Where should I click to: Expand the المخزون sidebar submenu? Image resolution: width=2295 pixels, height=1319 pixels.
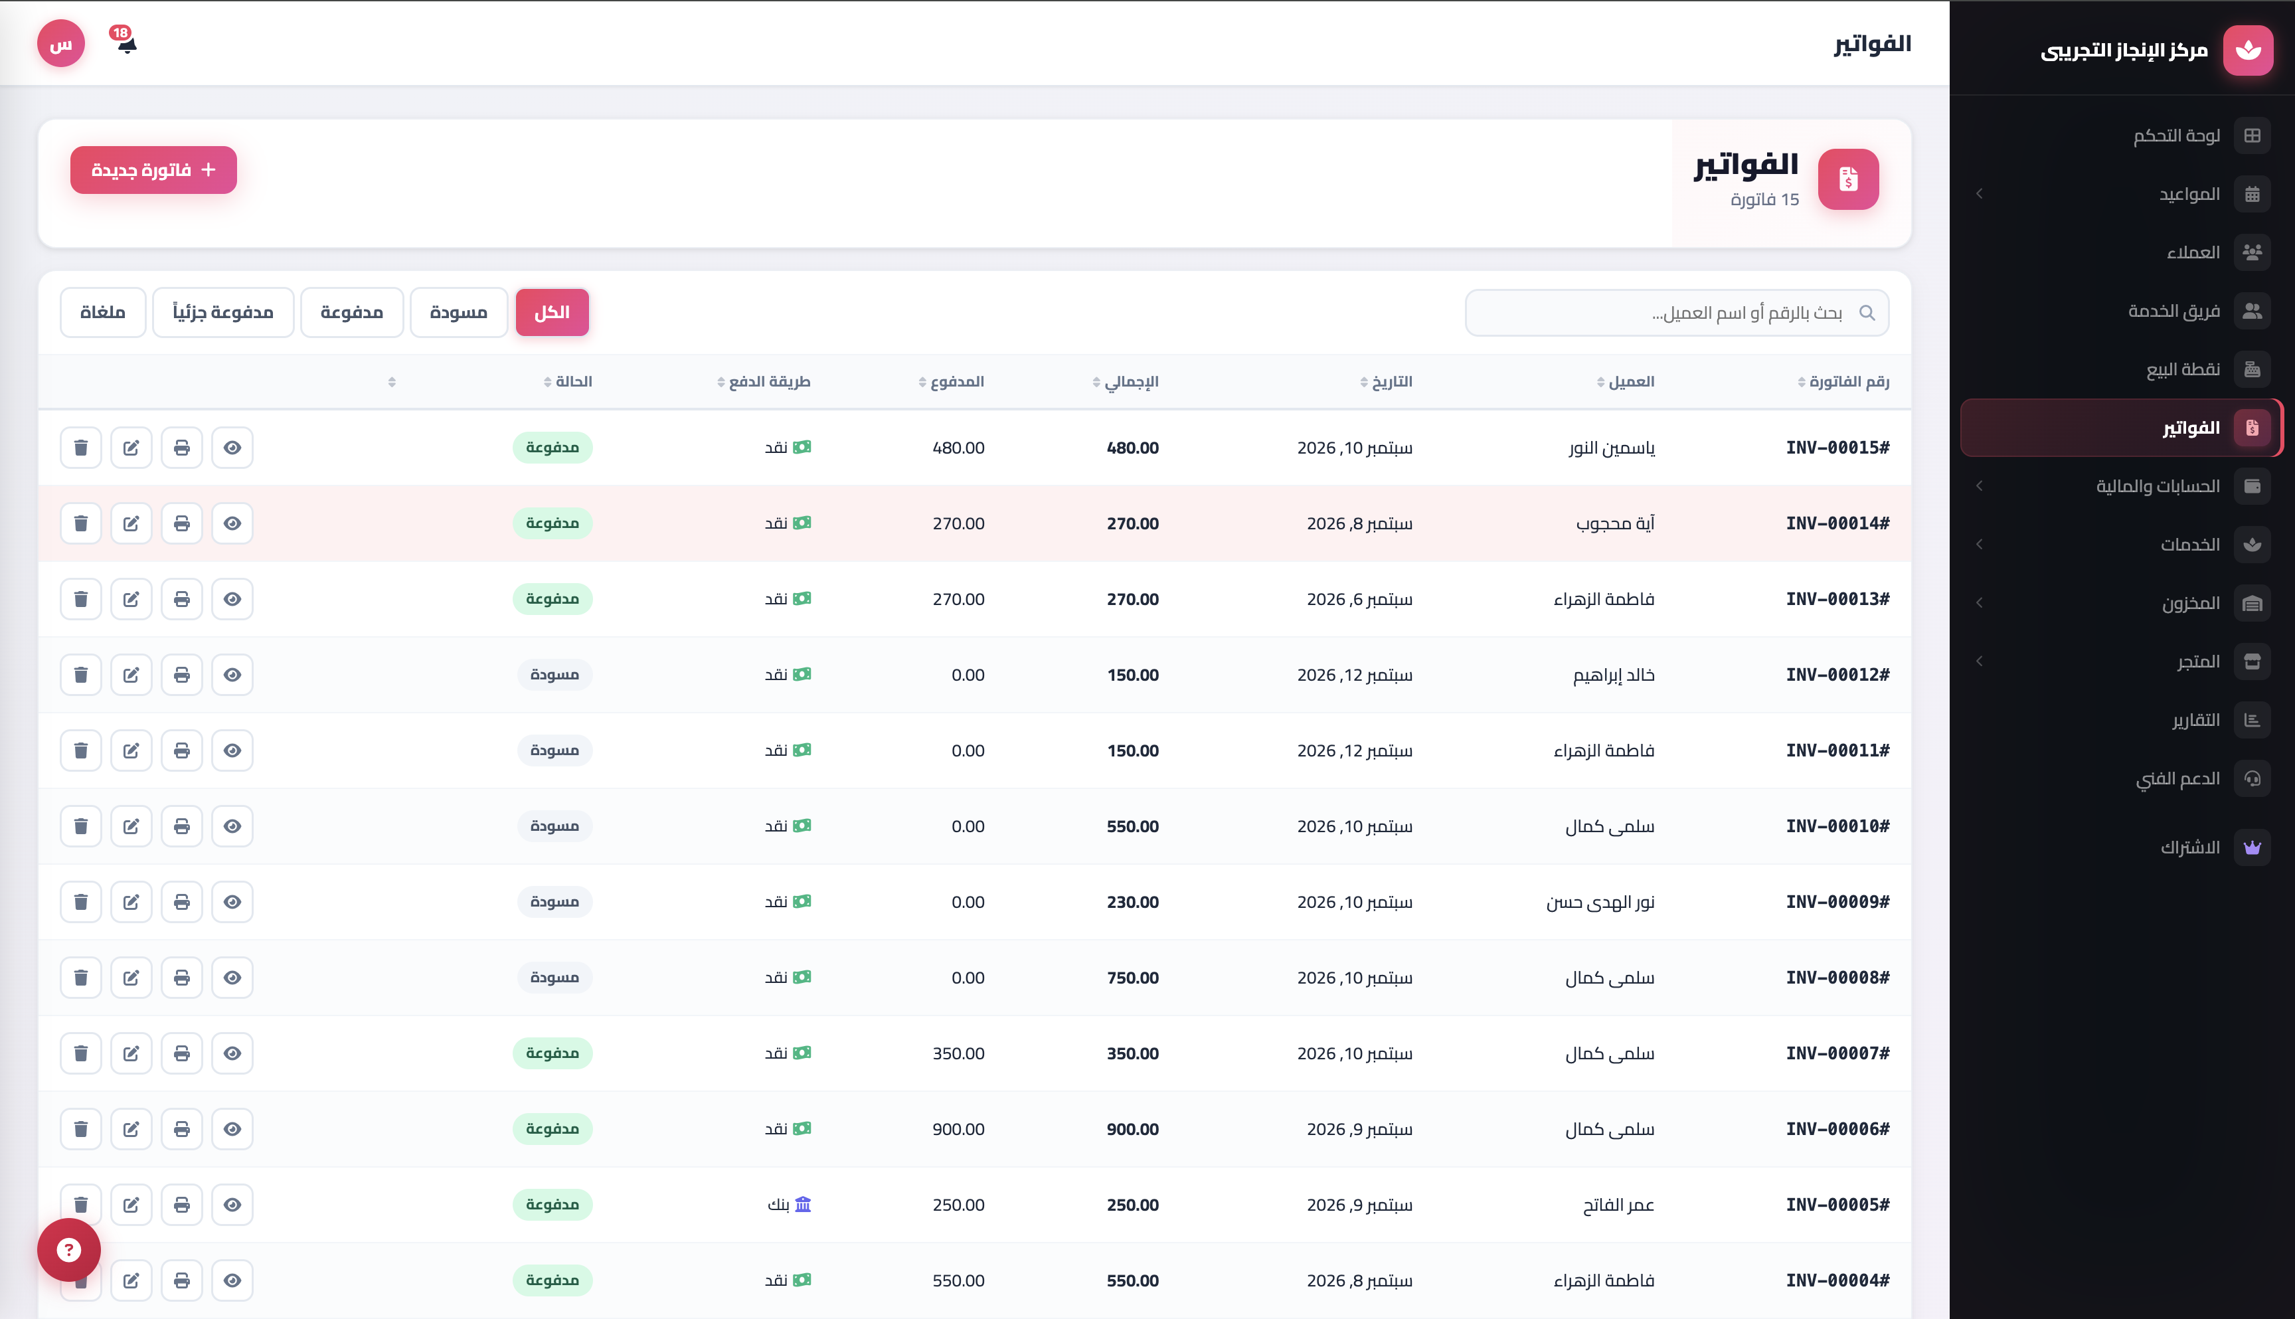2121,602
